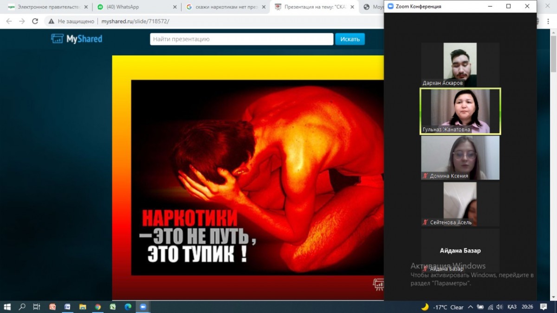The image size is (557, 313).
Task: Click the taskbar volume speaker icon
Action: 499,307
